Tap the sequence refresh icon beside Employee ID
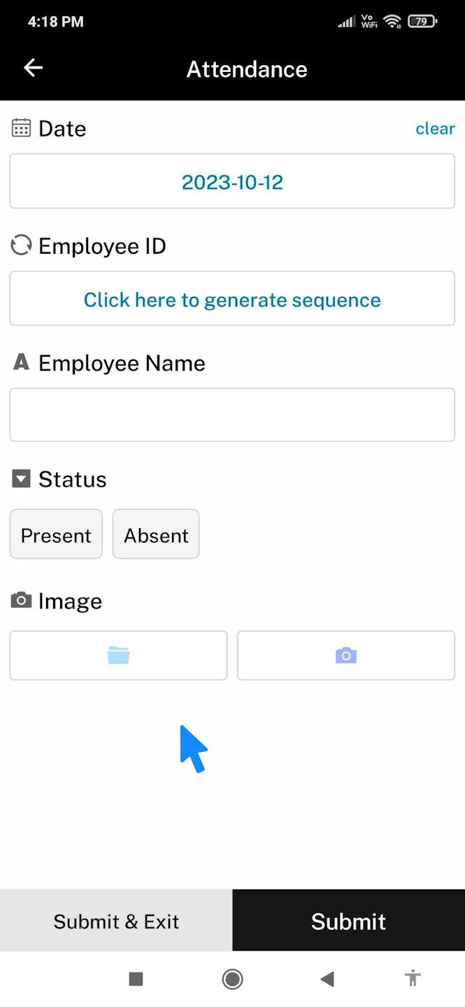This screenshot has width=465, height=1007. 22,245
